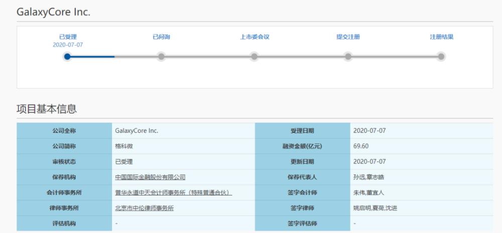Click the 已问询 timeline step dot

(161, 57)
